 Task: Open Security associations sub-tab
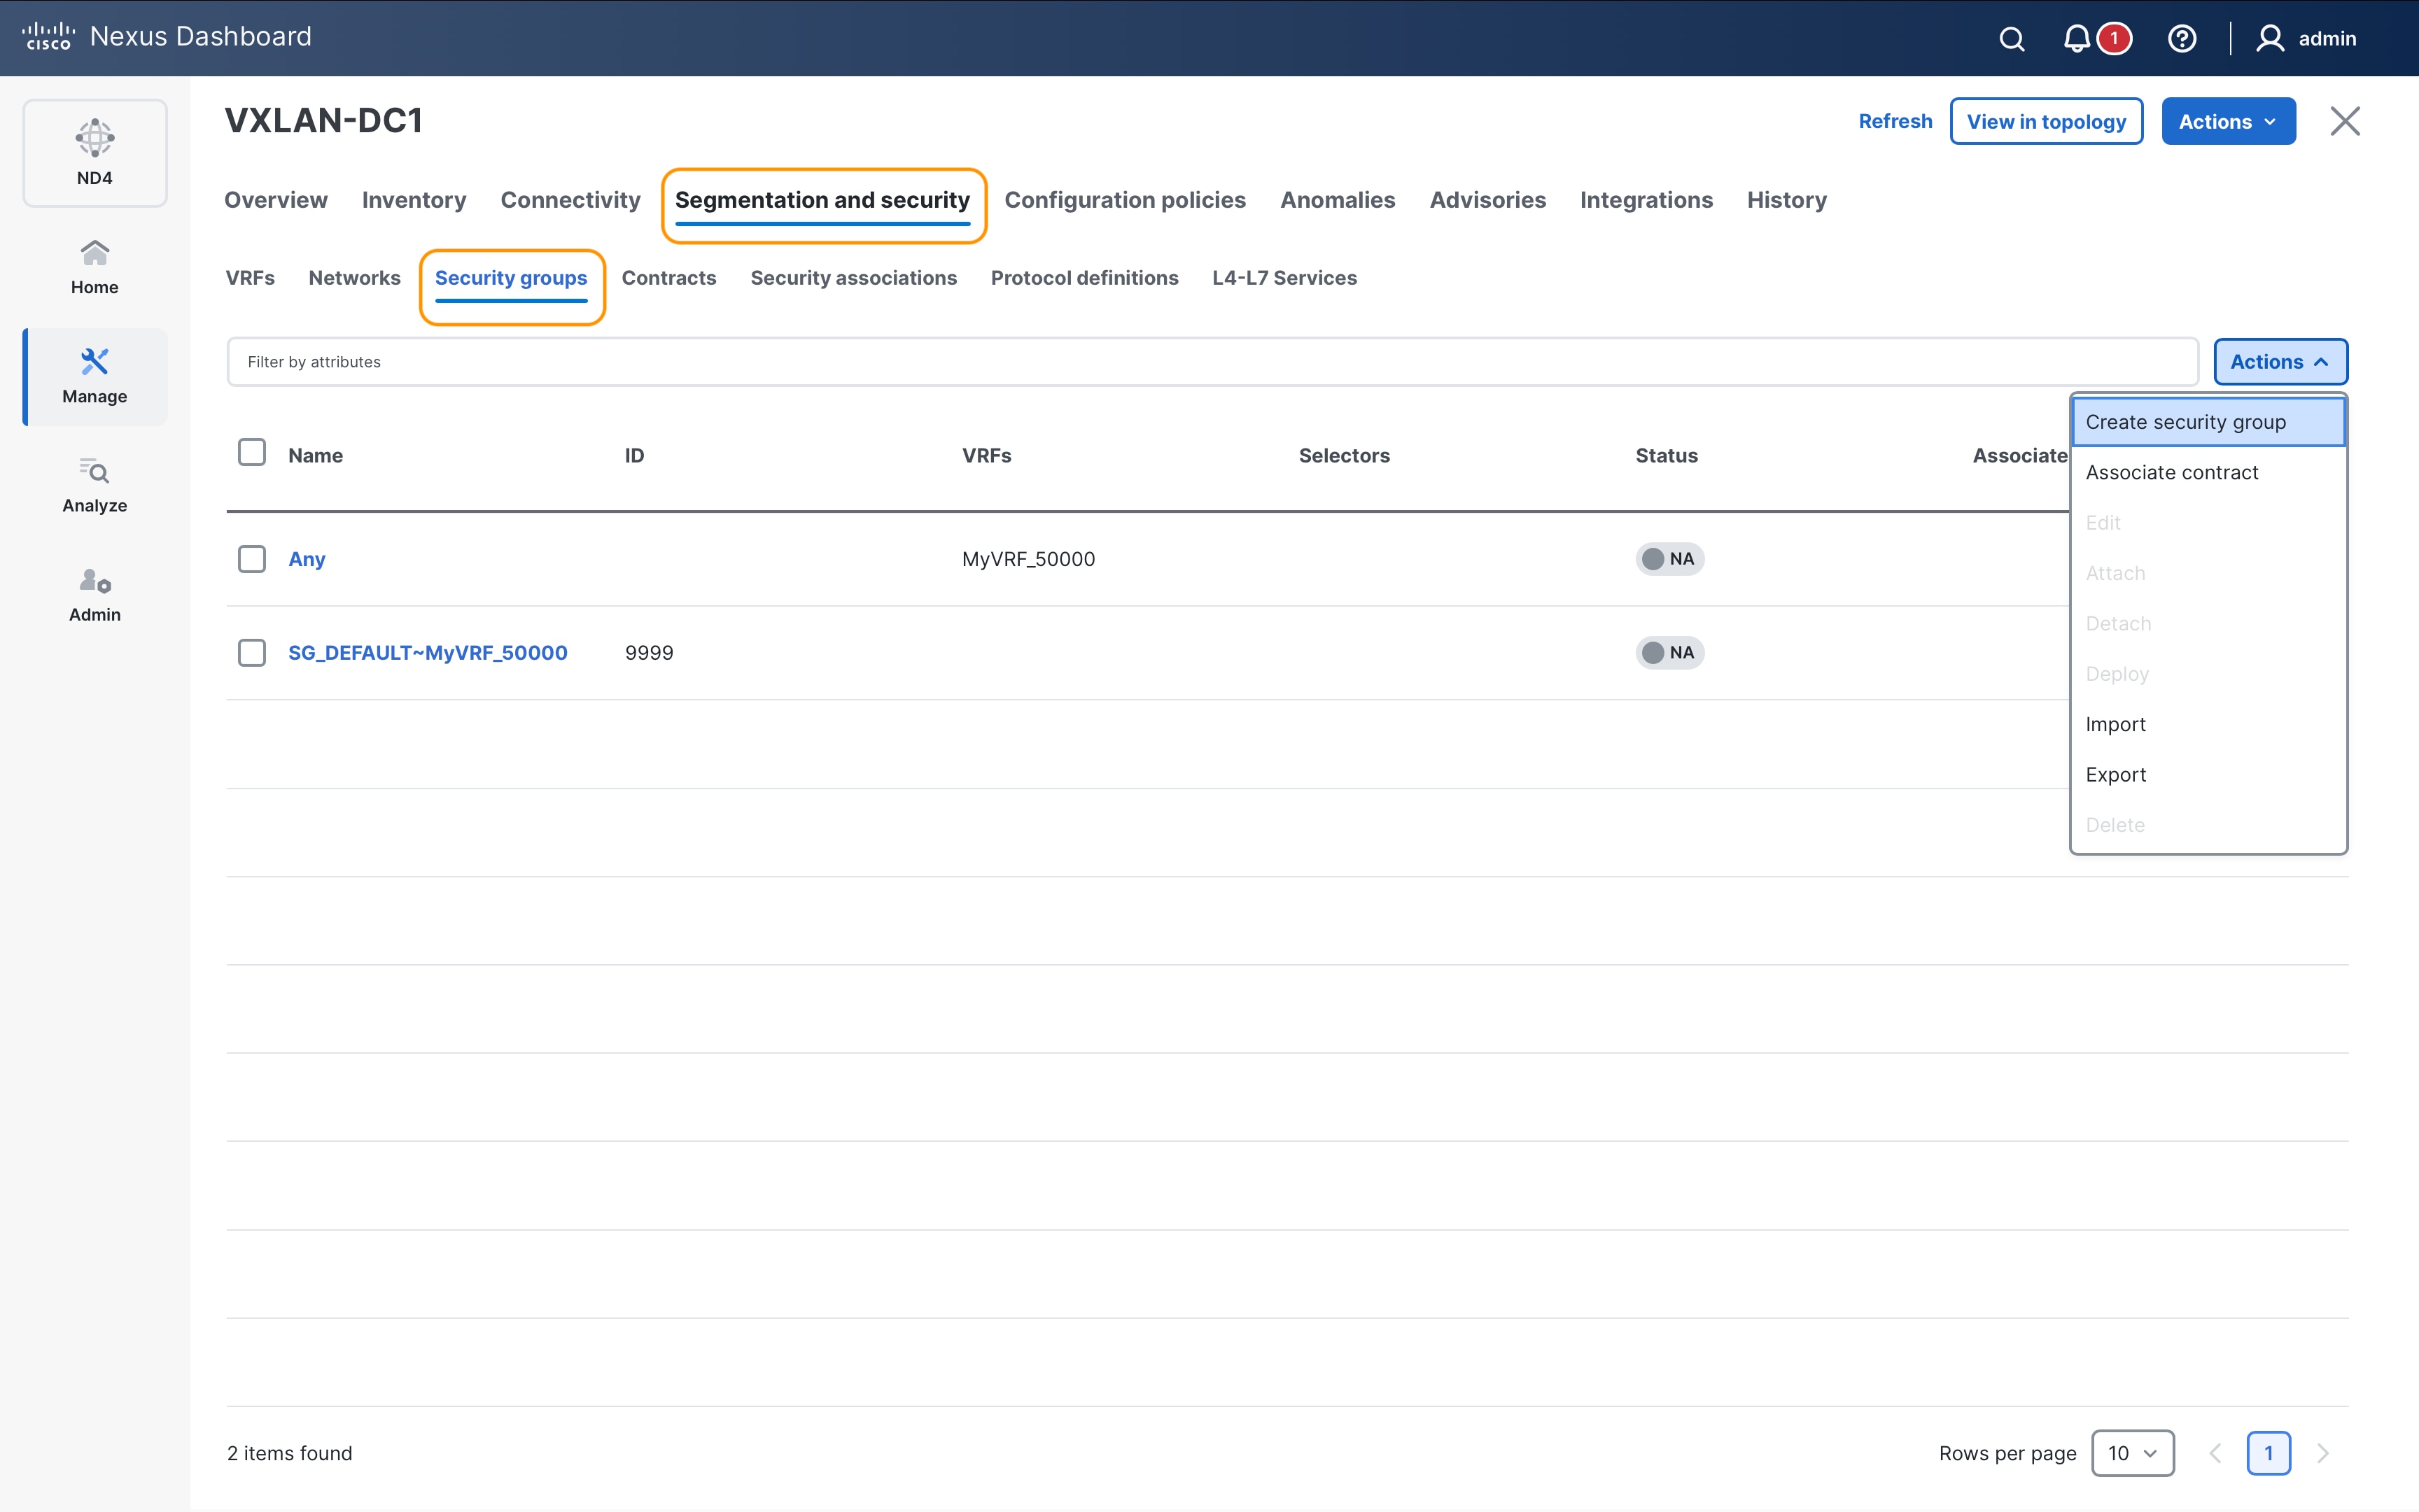coord(853,278)
